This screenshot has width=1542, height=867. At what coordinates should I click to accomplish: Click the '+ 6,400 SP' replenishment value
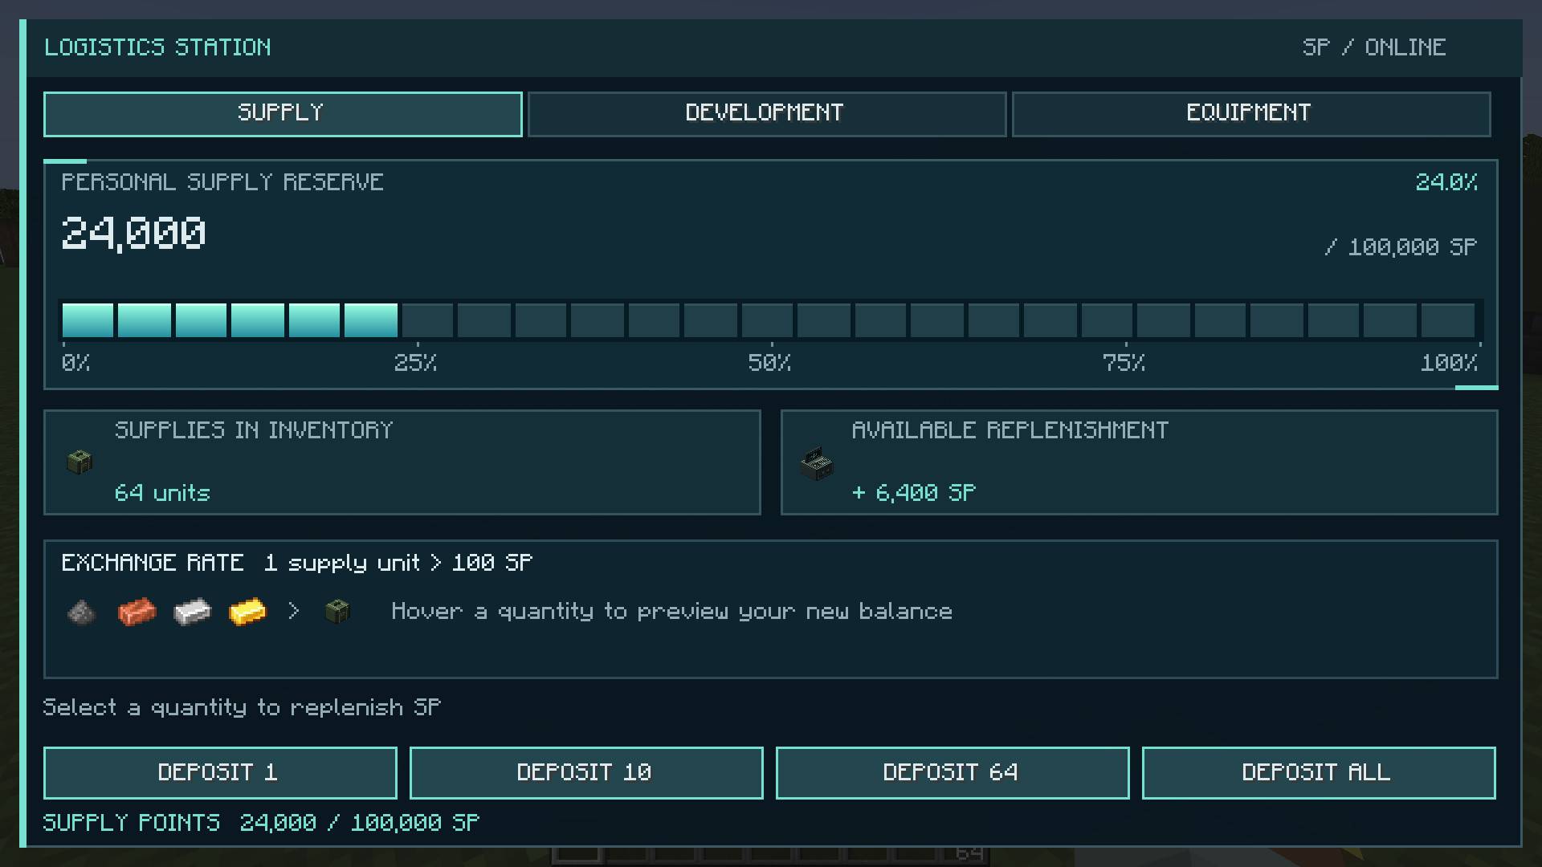[914, 493]
